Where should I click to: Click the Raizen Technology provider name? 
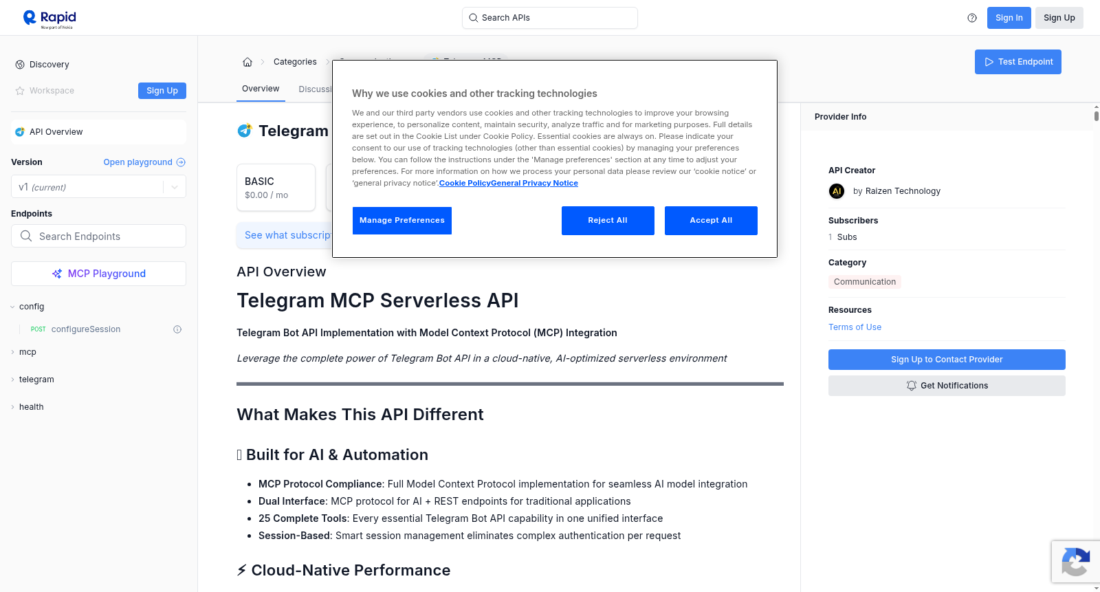pos(903,191)
